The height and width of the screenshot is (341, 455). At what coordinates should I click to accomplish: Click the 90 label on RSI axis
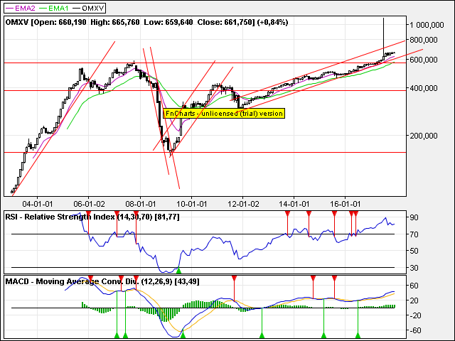click(x=414, y=217)
